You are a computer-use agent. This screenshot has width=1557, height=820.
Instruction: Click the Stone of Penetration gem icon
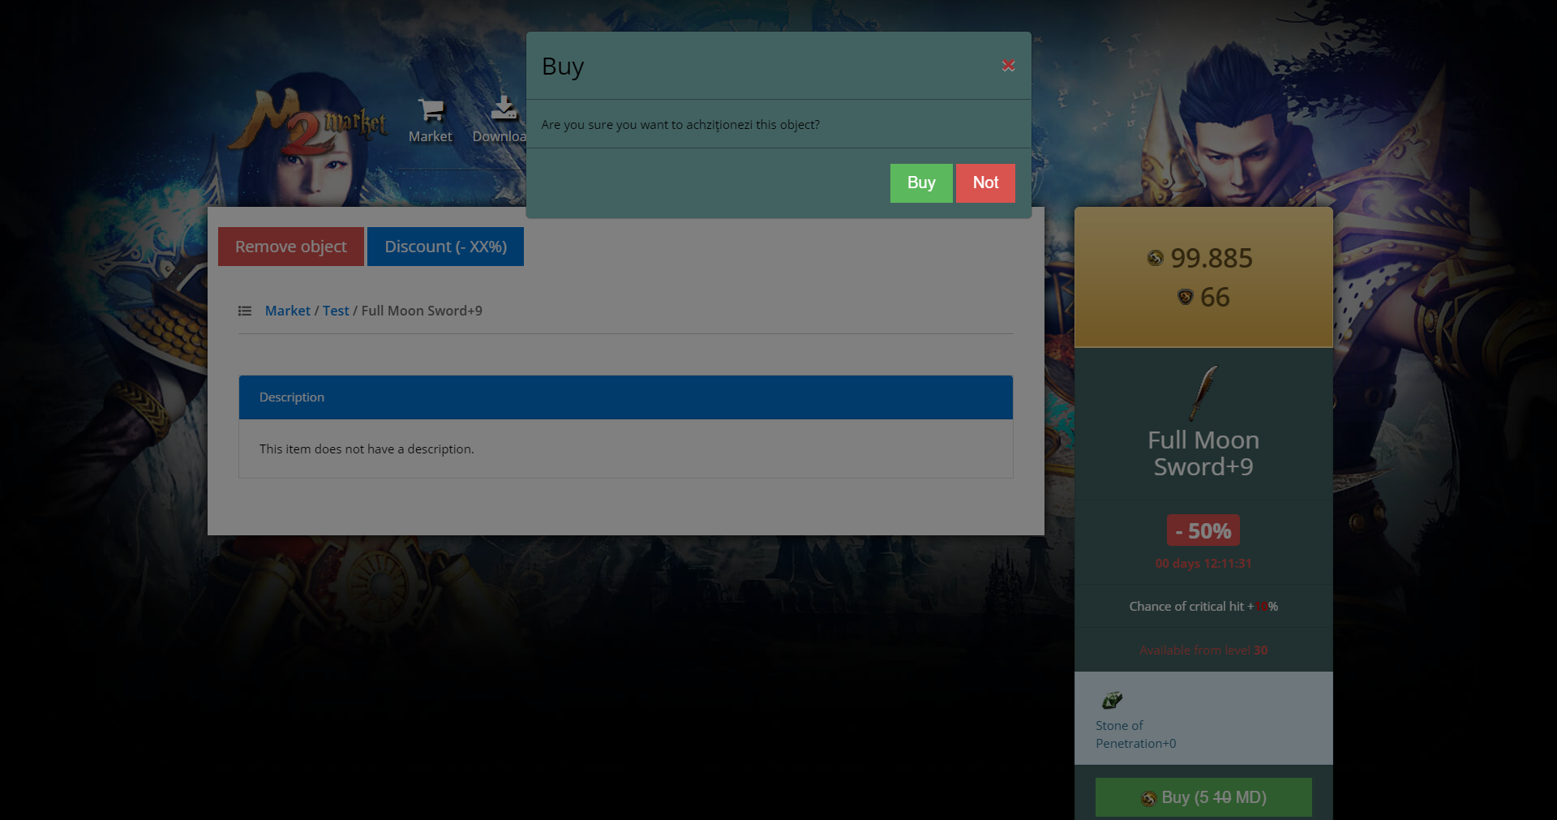click(x=1112, y=700)
